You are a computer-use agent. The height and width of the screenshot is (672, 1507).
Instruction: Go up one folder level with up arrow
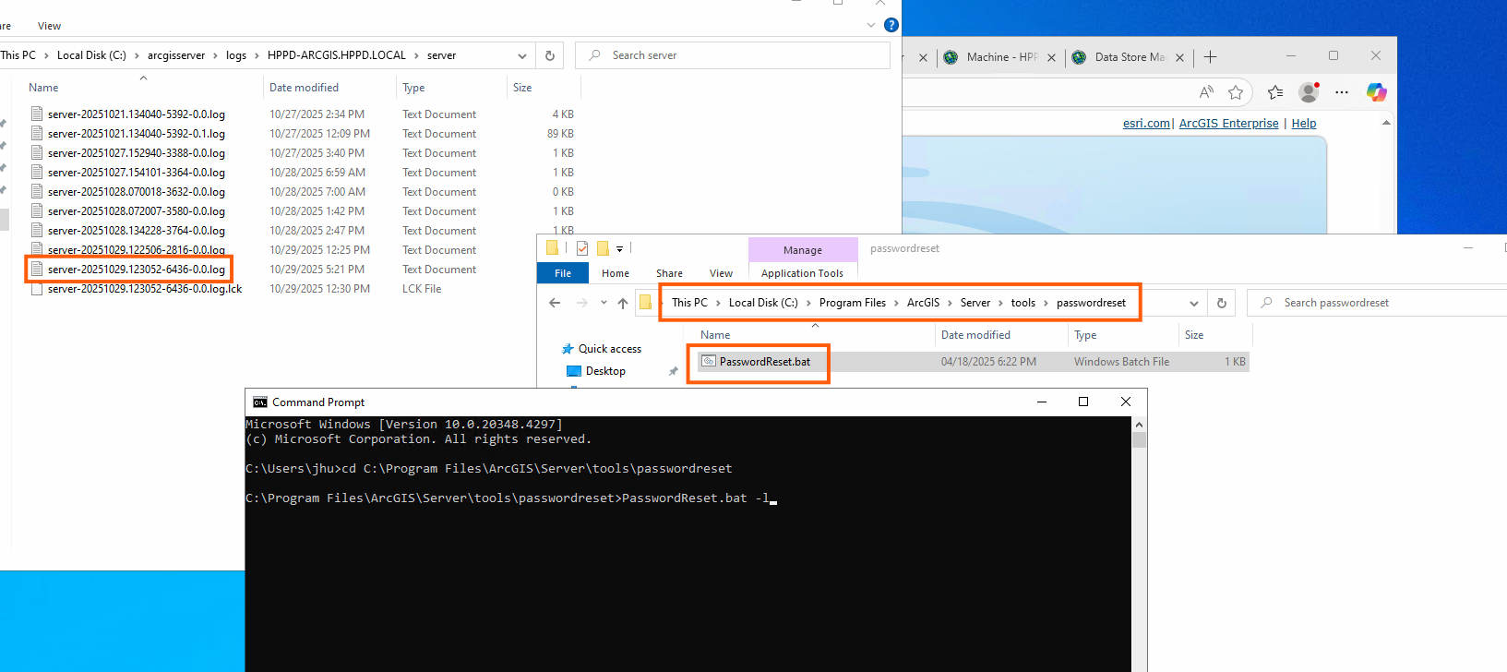[623, 303]
